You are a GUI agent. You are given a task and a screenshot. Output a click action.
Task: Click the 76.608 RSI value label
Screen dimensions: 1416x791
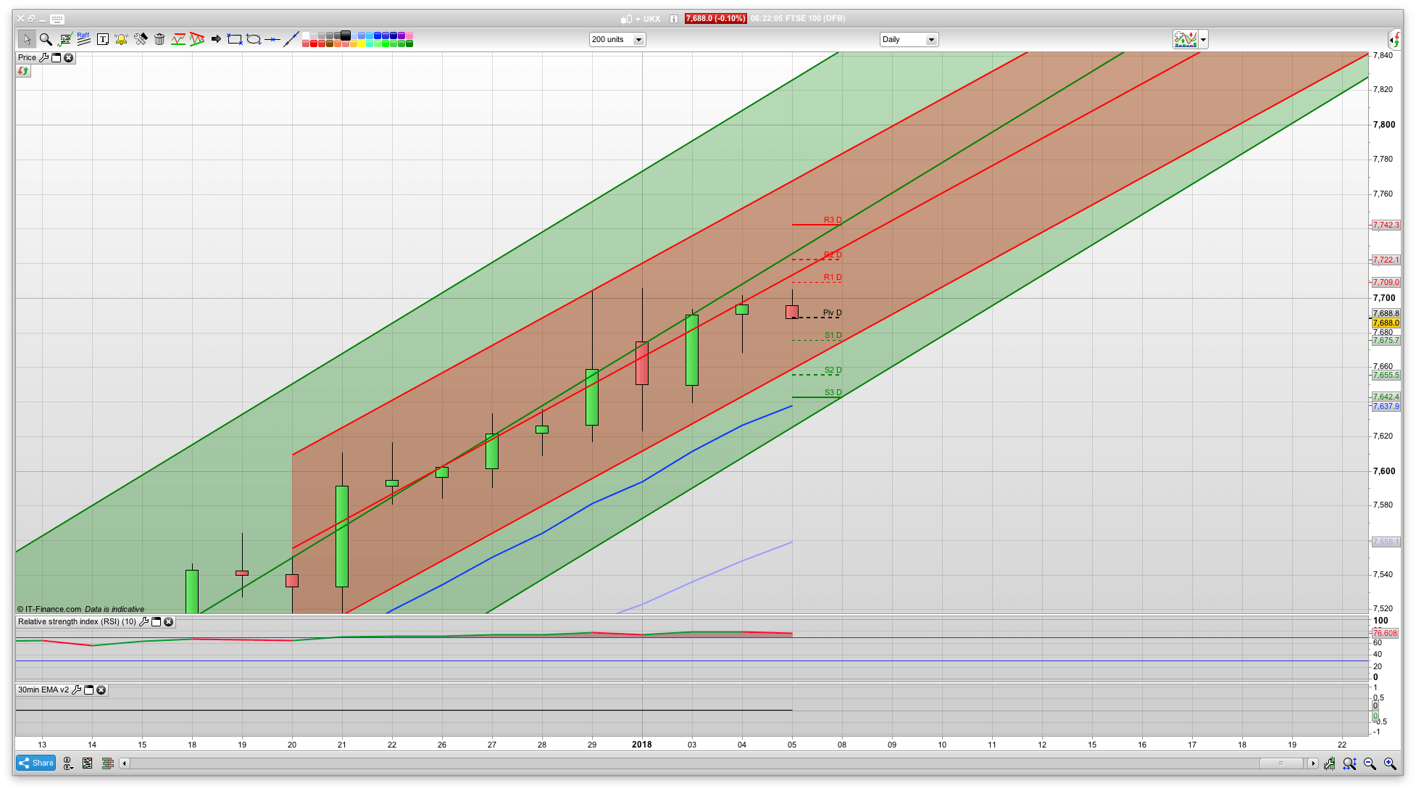coord(1385,633)
